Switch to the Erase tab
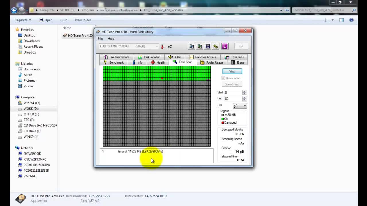367x206 pixels. 237,62
